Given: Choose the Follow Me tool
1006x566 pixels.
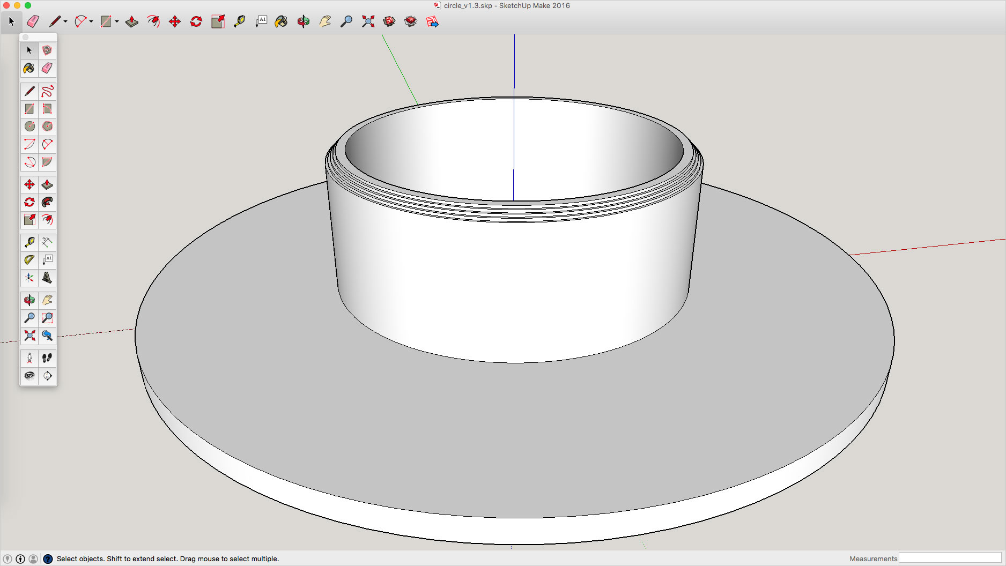Looking at the screenshot, I should (47, 202).
